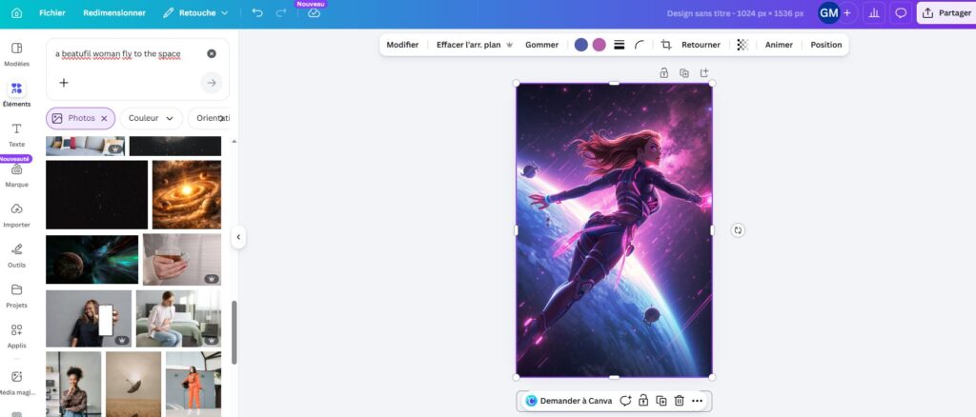Open the transparency checkerboard icon
976x417 pixels.
coord(742,45)
